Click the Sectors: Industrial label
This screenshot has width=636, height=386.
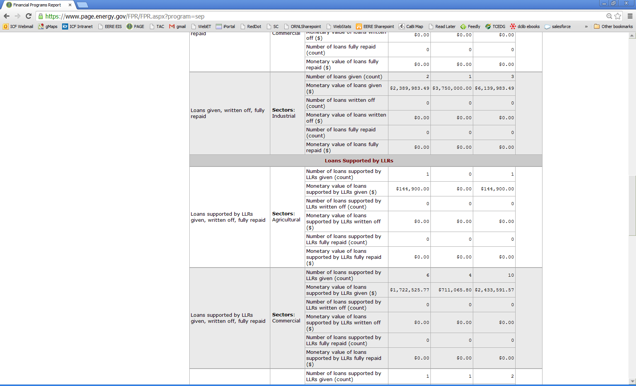(284, 113)
